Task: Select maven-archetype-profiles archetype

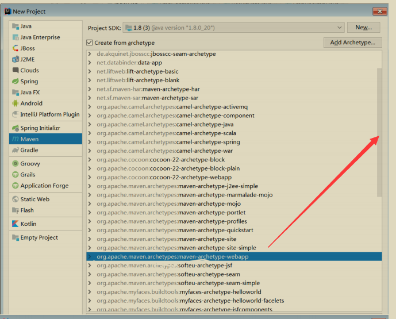Action: [234, 221]
